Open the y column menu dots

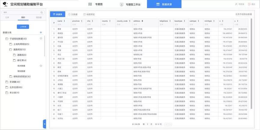[237, 21]
